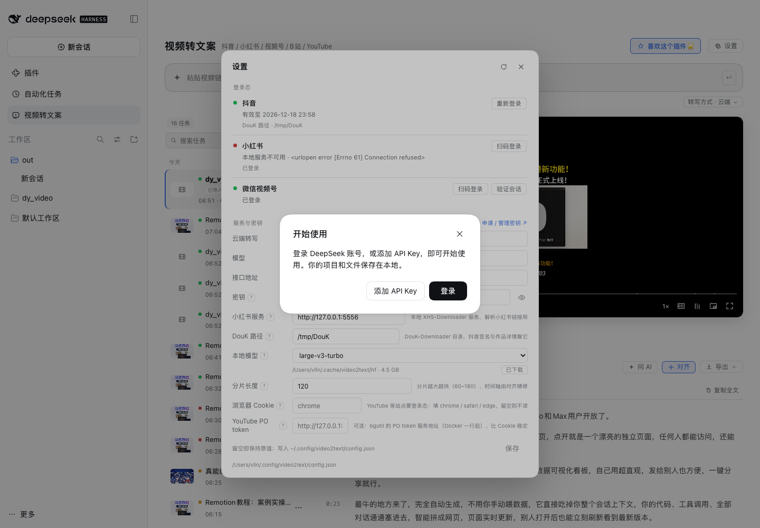
Task: Open the 默认工作区 folder
Action: point(74,218)
